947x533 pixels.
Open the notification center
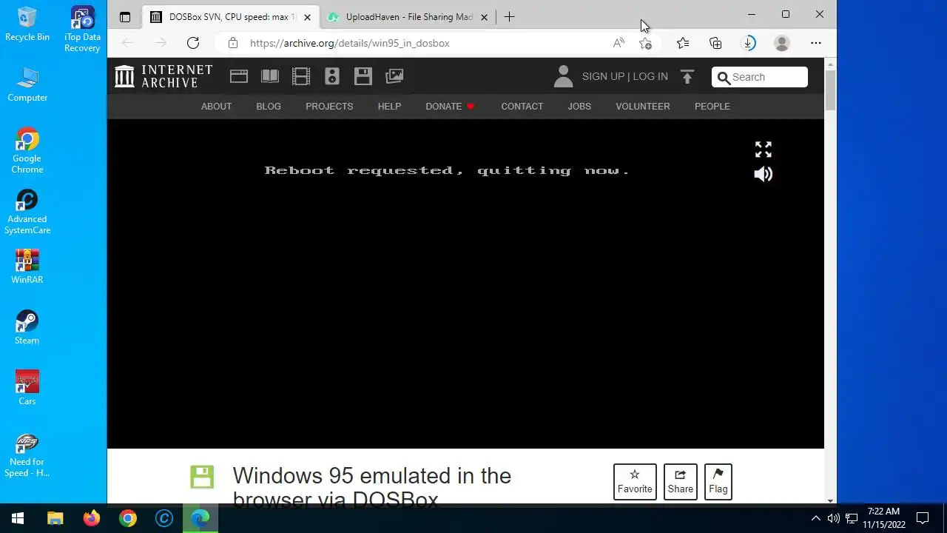(923, 518)
